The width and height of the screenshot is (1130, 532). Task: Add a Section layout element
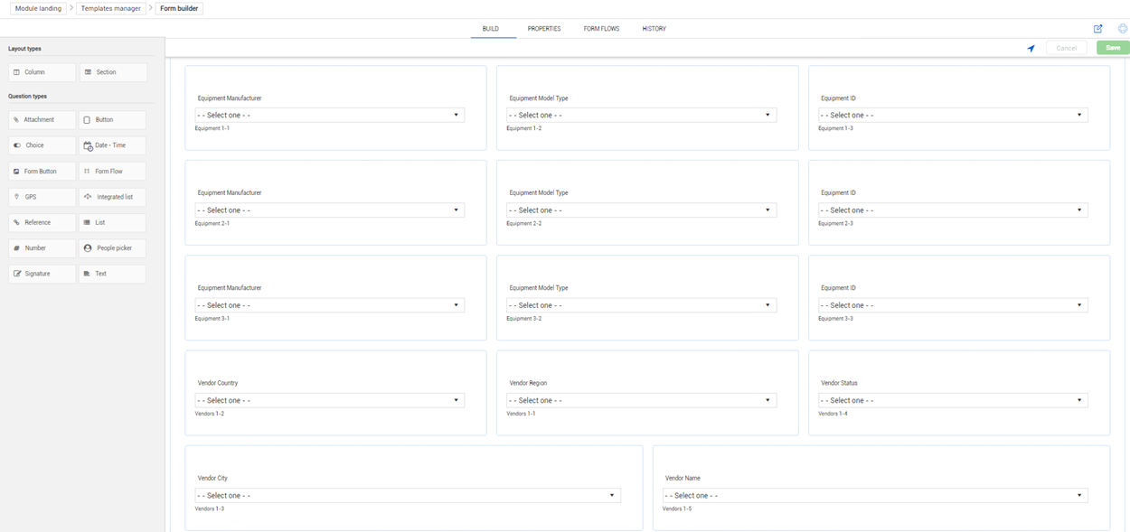[x=112, y=71]
